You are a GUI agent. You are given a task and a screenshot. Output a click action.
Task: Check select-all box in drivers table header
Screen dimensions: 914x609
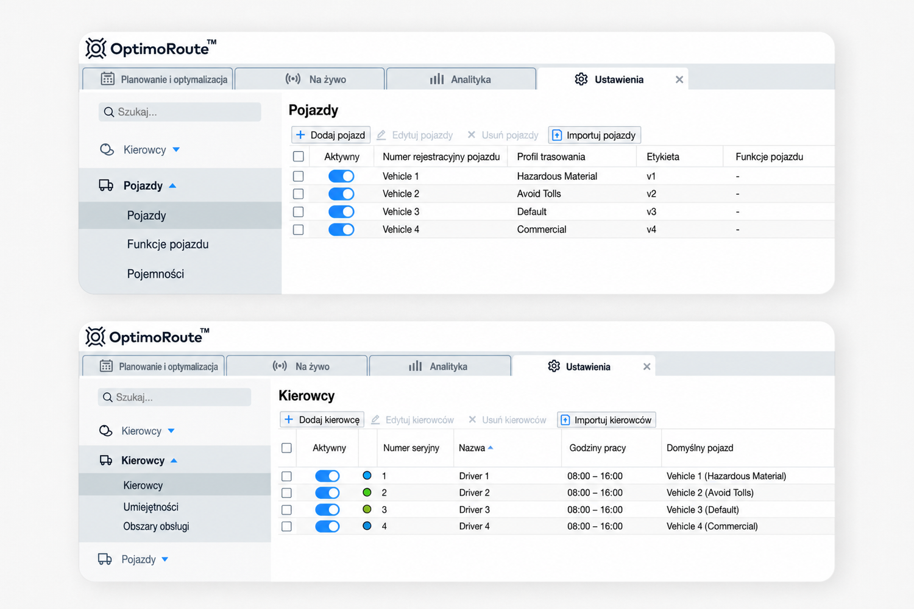tap(286, 448)
